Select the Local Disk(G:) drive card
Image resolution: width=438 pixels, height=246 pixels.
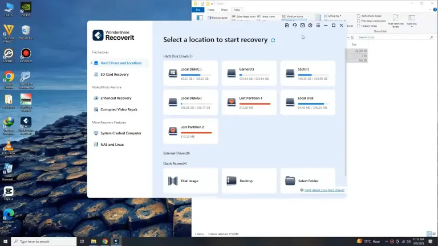coord(191,102)
